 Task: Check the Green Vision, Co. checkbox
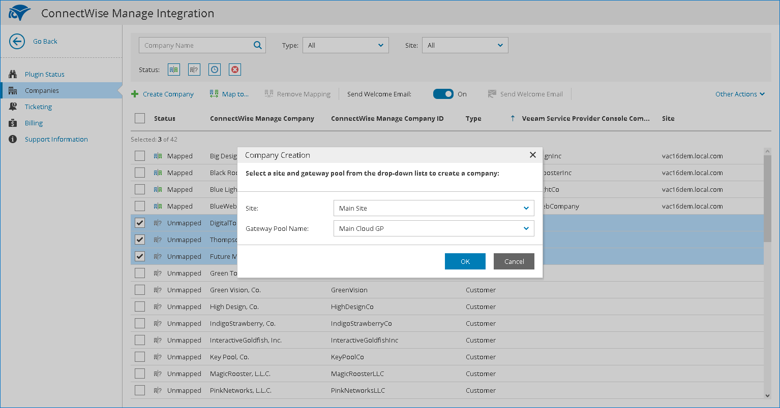140,290
